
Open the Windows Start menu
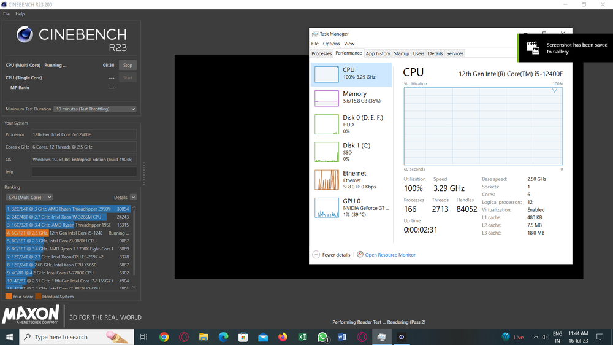click(x=9, y=337)
